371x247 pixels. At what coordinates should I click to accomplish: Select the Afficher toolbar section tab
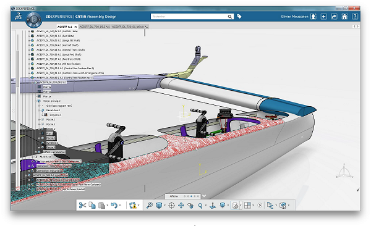174,196
